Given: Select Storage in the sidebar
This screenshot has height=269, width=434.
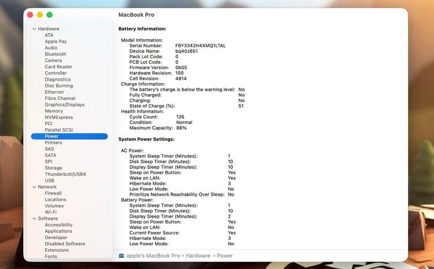Looking at the screenshot, I should [x=53, y=168].
